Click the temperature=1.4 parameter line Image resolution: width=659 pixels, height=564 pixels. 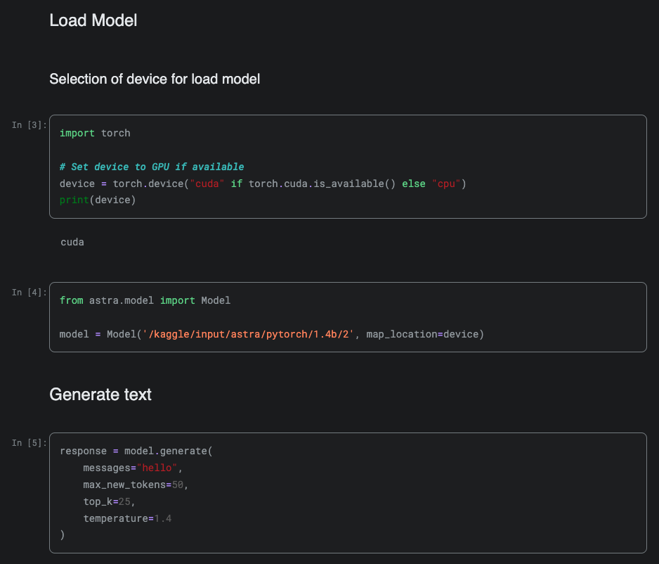(127, 518)
